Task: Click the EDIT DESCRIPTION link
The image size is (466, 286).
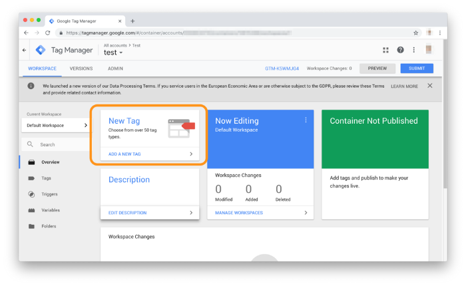Action: 128,213
